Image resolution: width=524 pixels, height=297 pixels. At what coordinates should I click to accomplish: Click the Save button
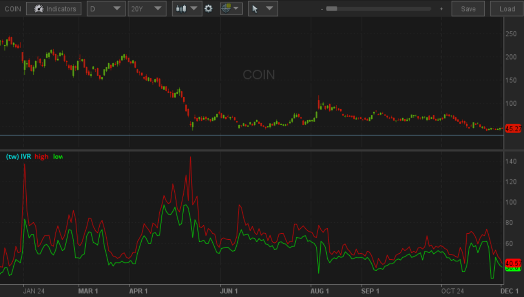tap(468, 8)
